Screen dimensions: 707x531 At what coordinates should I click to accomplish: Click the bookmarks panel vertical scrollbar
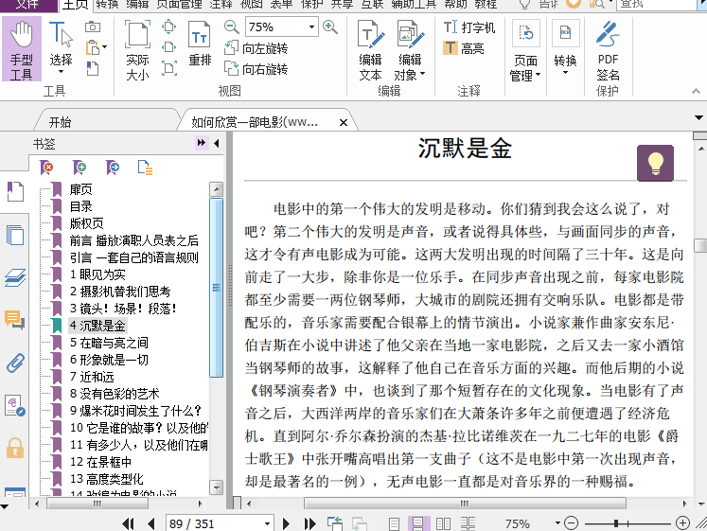coord(217,287)
